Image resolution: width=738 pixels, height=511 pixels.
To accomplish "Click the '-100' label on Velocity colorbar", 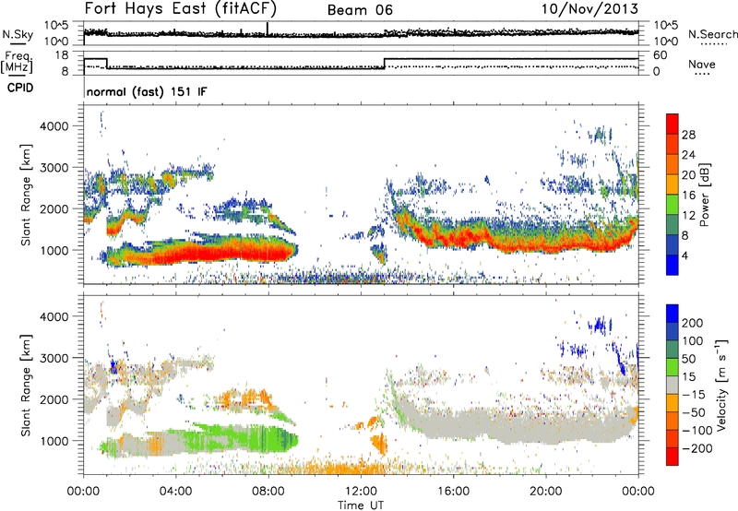I will (697, 431).
